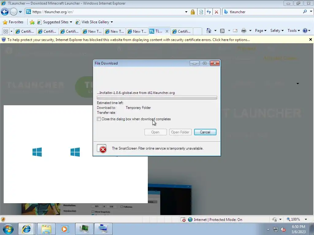Viewport: 314px width, 235px height.
Task: Click Internet Protected Mode zone text
Action: tap(218, 220)
